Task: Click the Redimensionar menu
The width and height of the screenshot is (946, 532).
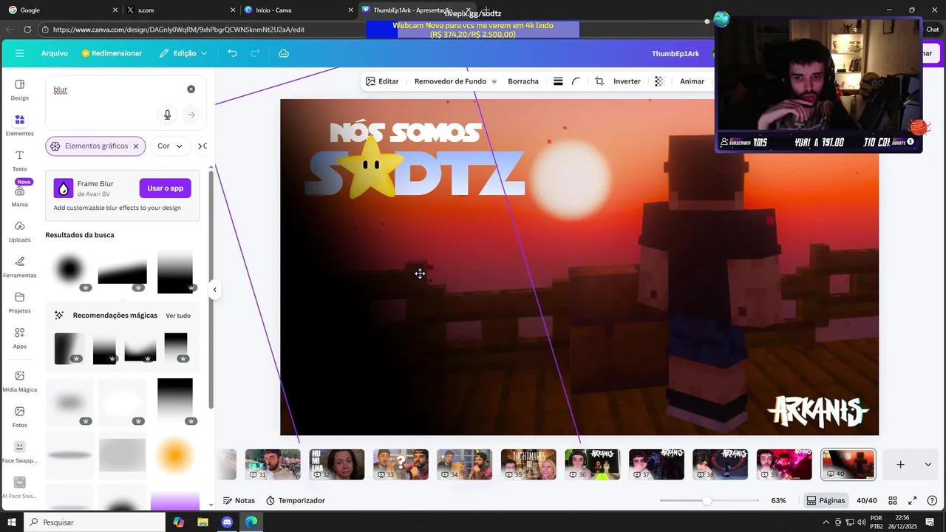Action: coord(112,53)
